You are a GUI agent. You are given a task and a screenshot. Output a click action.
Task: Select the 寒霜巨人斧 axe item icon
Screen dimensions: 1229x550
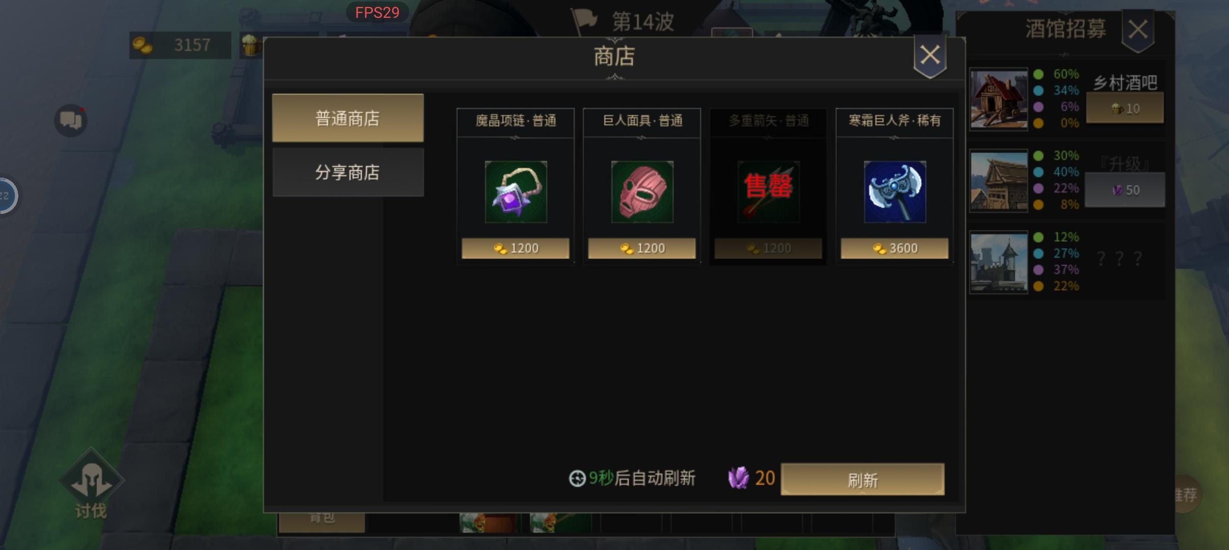tap(895, 192)
